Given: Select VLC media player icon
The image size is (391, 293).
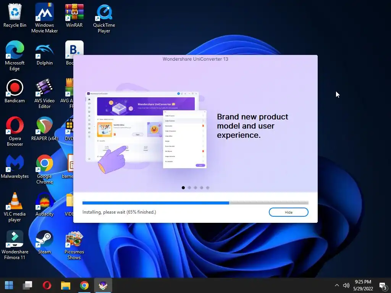Looking at the screenshot, I should [15, 207].
